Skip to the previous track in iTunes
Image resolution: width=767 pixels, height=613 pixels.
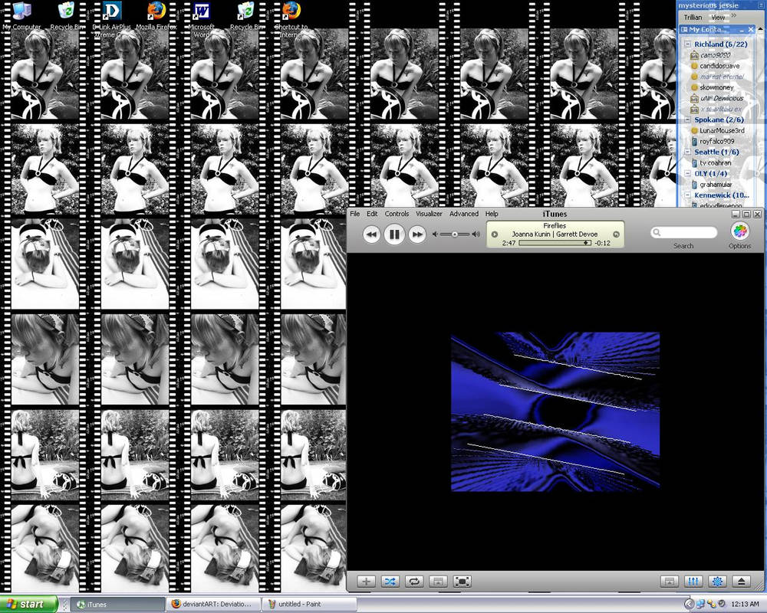coord(372,234)
